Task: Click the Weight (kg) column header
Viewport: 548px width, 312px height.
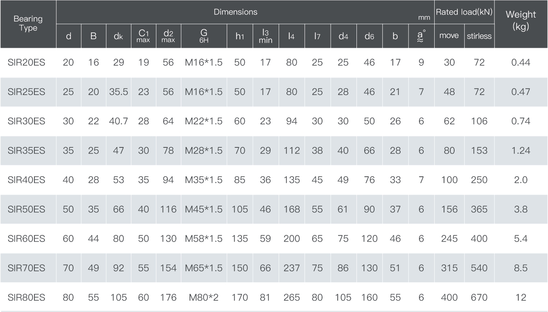Action: click(x=521, y=21)
